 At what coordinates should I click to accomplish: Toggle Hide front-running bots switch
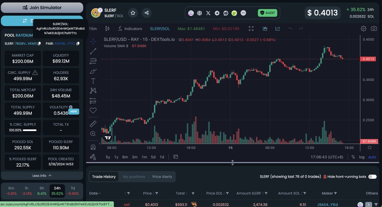pyautogui.click(x=372, y=177)
